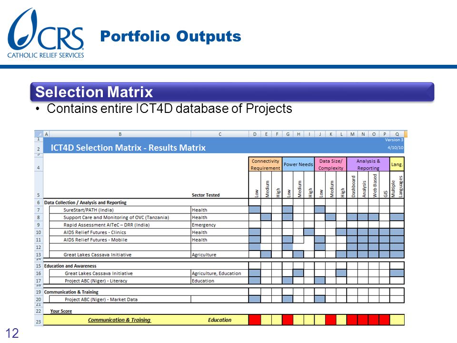Image resolution: width=457 pixels, height=343 pixels.
Task: Select the Multiple Languages rotated column label
Action: [x=397, y=187]
